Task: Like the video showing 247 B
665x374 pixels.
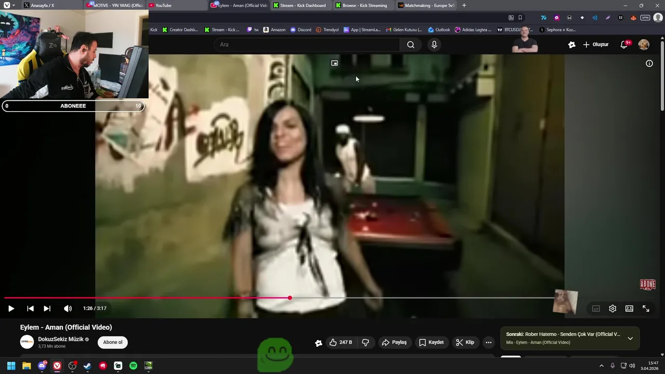Action: tap(341, 342)
